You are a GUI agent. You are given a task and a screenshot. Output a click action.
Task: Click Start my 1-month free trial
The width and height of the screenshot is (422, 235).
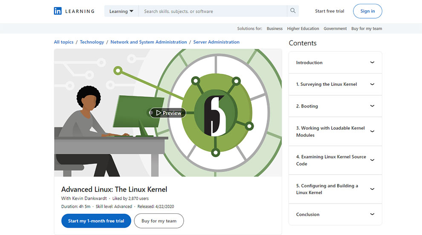(x=96, y=221)
